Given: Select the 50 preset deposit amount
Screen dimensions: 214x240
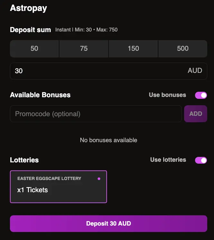Looking at the screenshot, I should [x=34, y=49].
